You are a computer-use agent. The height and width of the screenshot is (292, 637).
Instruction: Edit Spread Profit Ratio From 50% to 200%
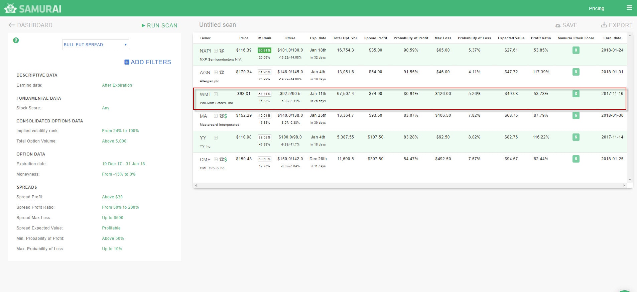(120, 207)
